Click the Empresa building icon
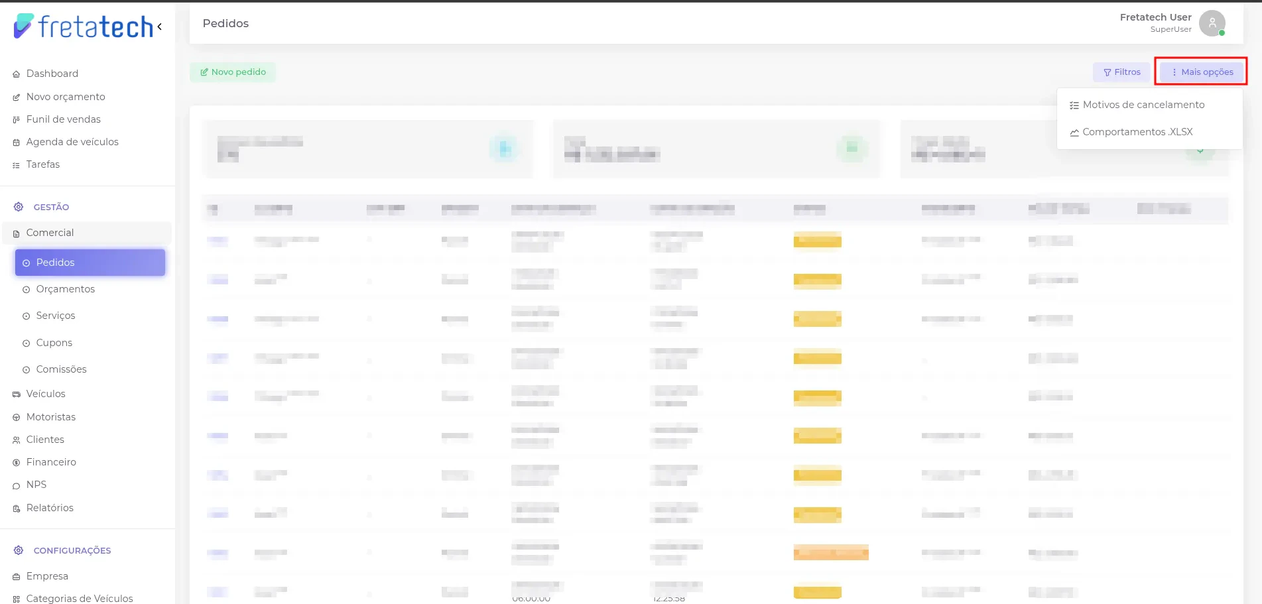The width and height of the screenshot is (1262, 604). click(17, 577)
